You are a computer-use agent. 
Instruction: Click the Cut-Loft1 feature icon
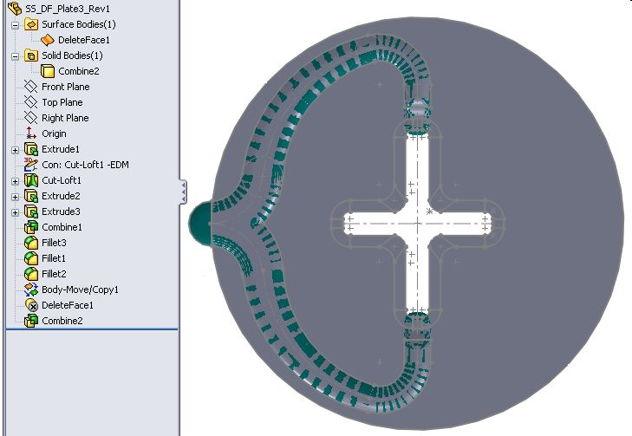tap(31, 180)
